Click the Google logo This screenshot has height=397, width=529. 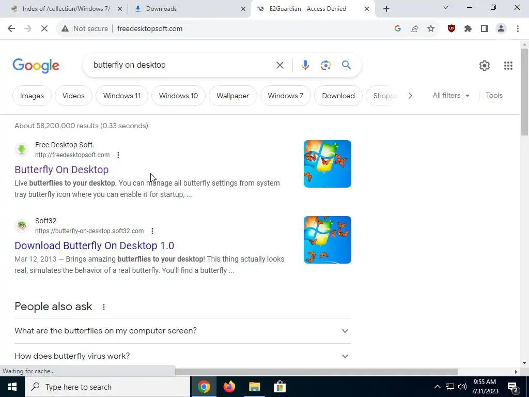[x=36, y=66]
